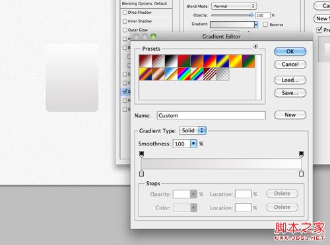This screenshot has width=330, height=245.
Task: Cancel the Gradient Editor dialog
Action: coord(290,65)
